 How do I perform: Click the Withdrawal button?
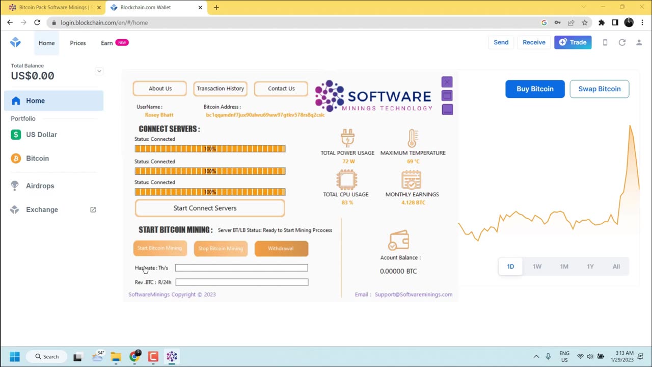[281, 248]
